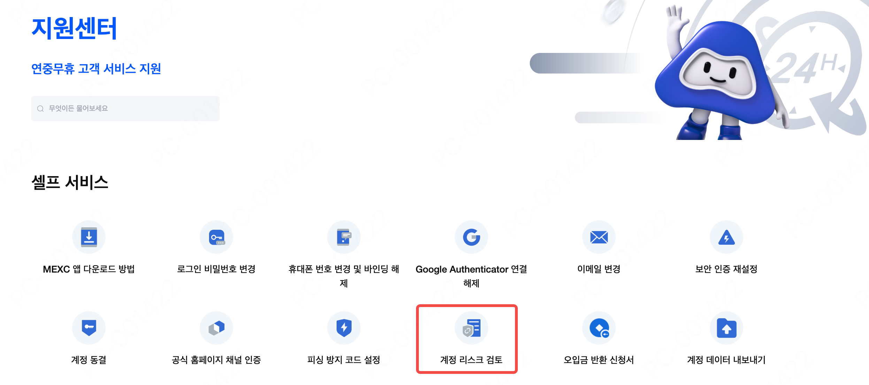Viewport: 869px width, 385px height.
Task: Click the 지원센터 page heading
Action: [x=74, y=28]
